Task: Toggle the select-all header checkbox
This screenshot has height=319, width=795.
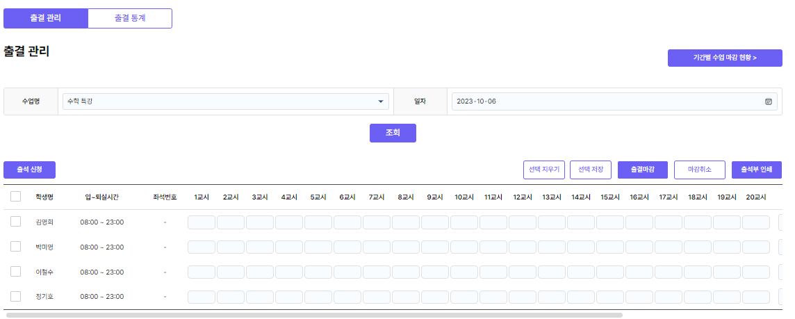Action: pos(15,197)
